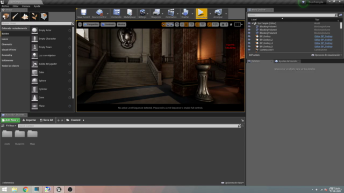
Task: Toggle scale snapping in the viewport
Action: click(209, 25)
